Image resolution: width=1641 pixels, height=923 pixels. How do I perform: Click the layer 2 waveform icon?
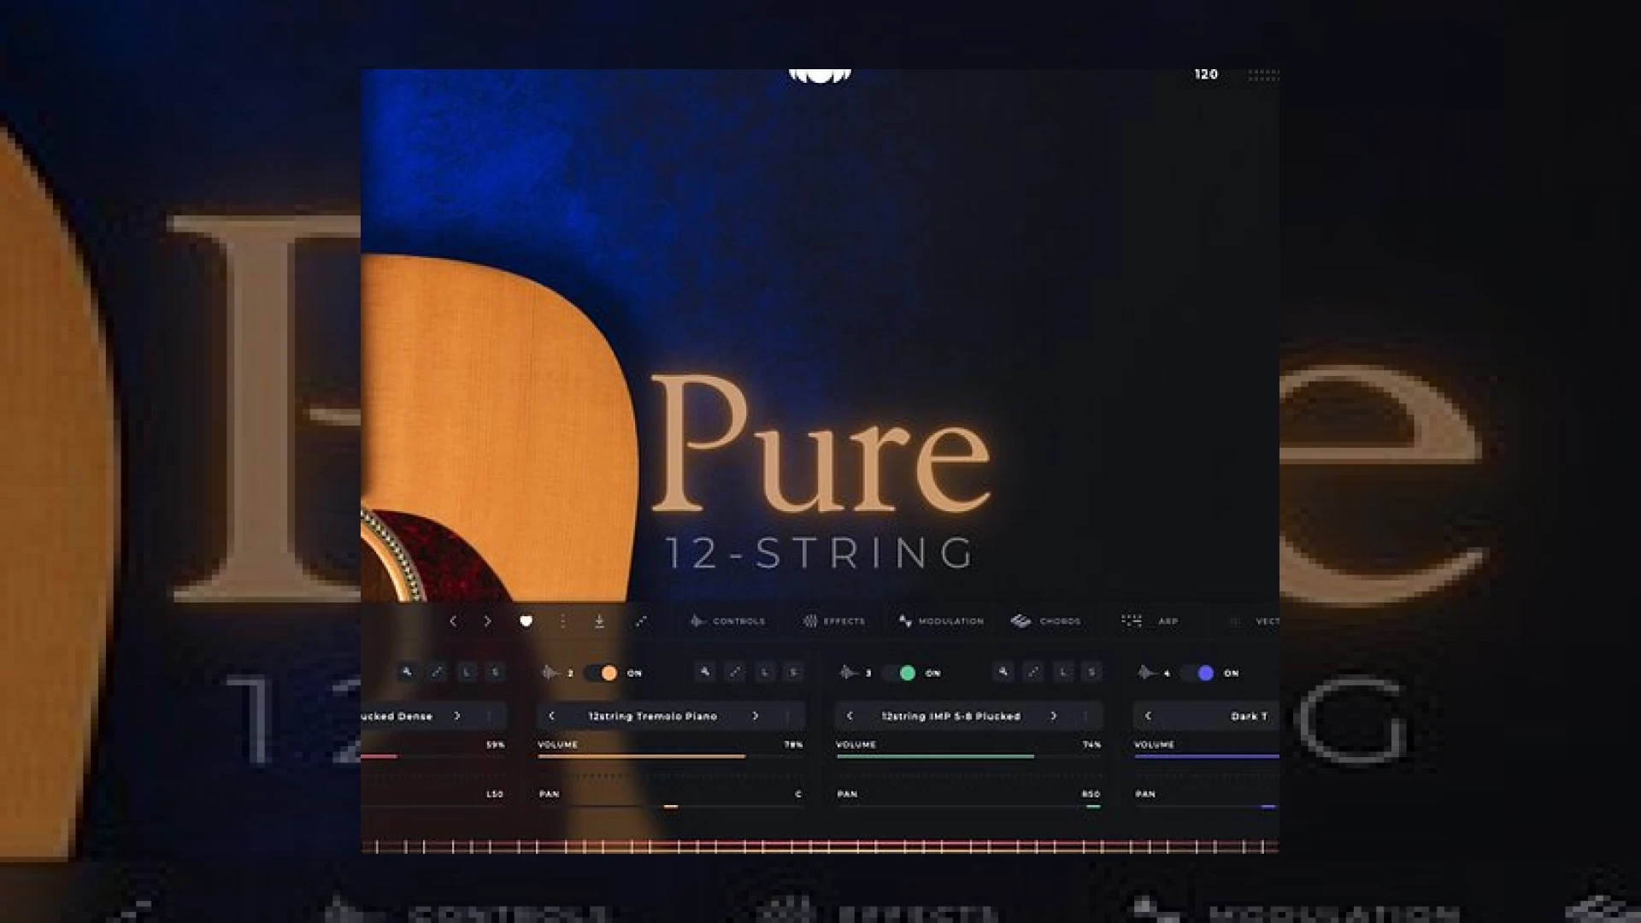pyautogui.click(x=550, y=673)
